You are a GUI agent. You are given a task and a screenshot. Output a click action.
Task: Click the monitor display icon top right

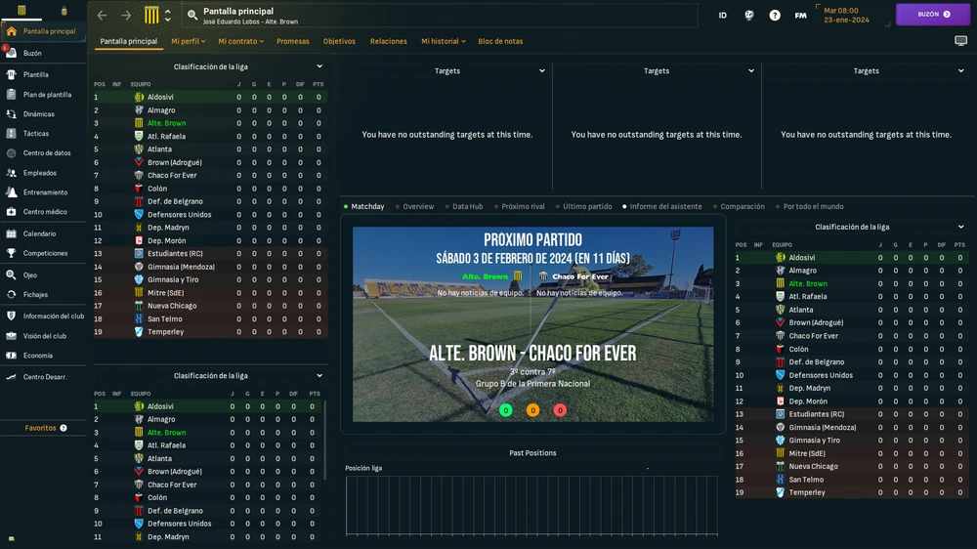(960, 41)
